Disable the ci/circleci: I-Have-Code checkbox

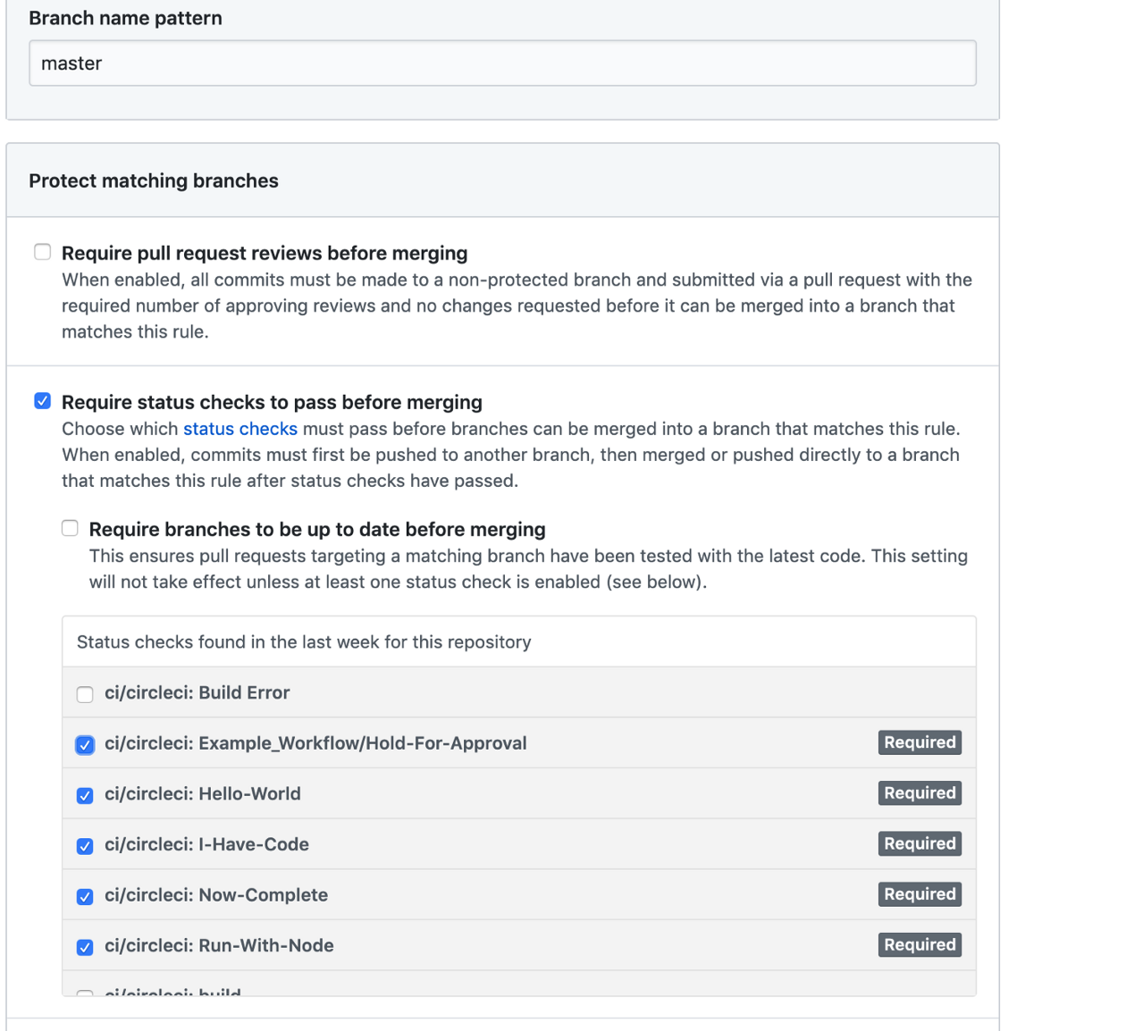click(x=85, y=846)
